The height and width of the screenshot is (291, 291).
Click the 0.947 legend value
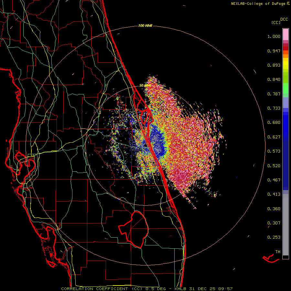click(274, 51)
